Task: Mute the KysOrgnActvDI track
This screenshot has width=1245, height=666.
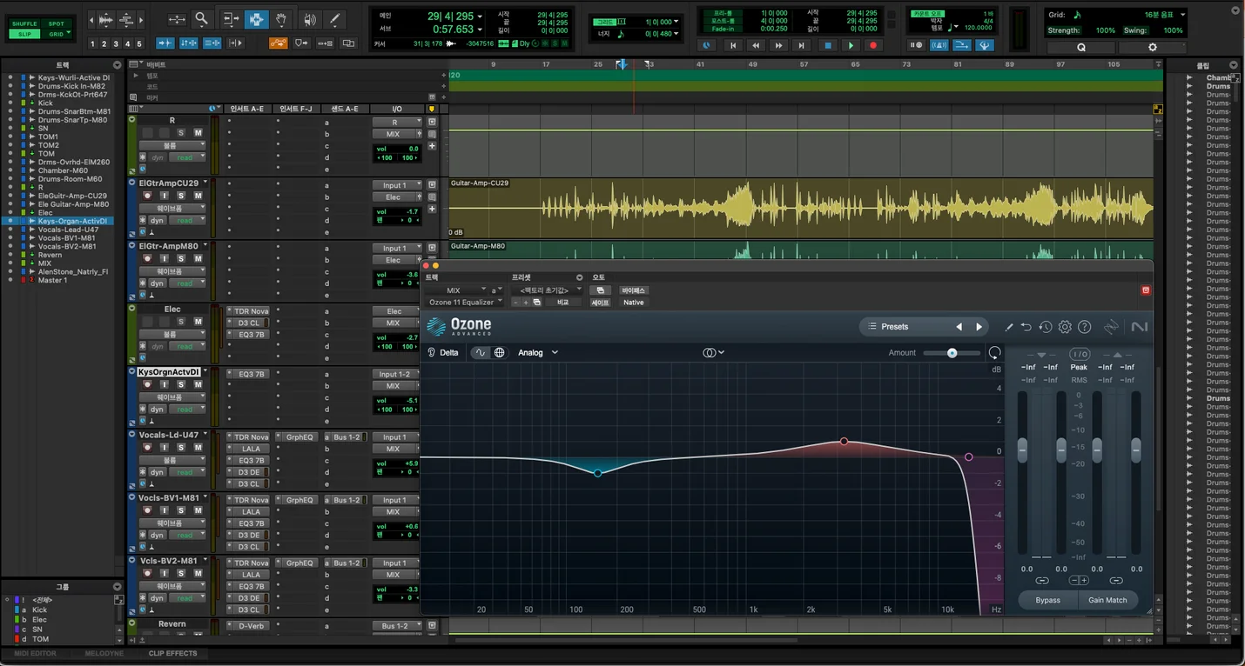Action: click(x=198, y=385)
